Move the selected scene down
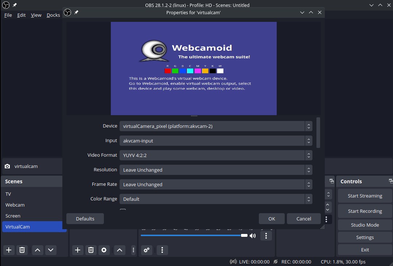Viewport: 393px width, 266px height. [51, 250]
